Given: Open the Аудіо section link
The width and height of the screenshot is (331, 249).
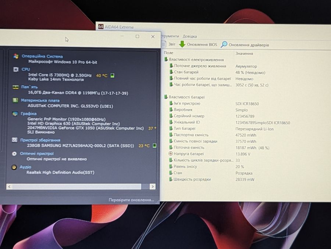Looking at the screenshot, I should pos(25,167).
